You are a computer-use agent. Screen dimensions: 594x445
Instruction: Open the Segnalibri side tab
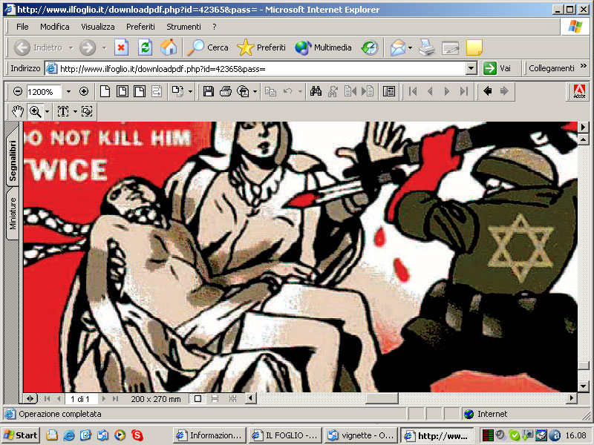pyautogui.click(x=13, y=160)
